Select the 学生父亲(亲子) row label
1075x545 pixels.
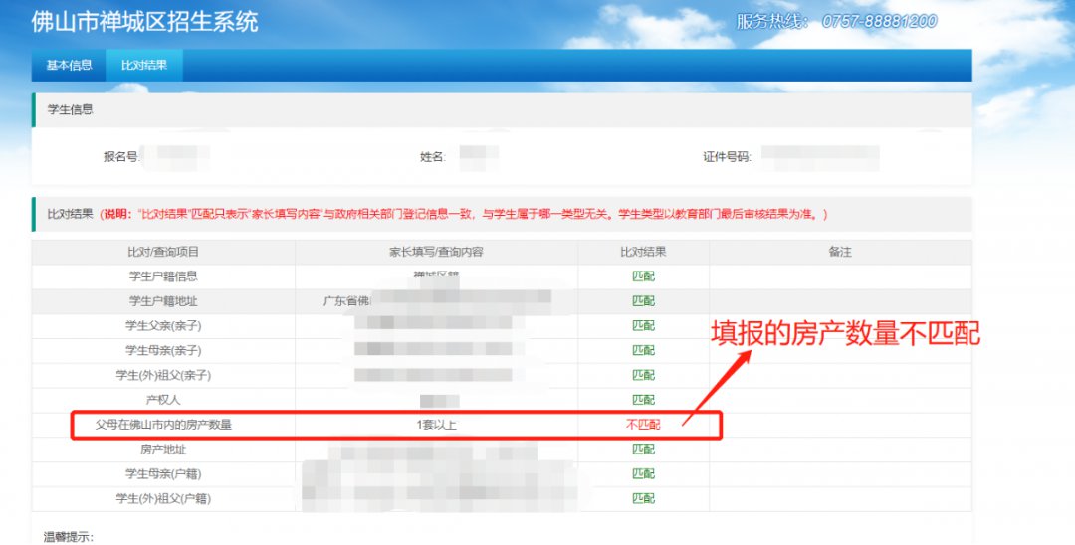click(x=163, y=325)
